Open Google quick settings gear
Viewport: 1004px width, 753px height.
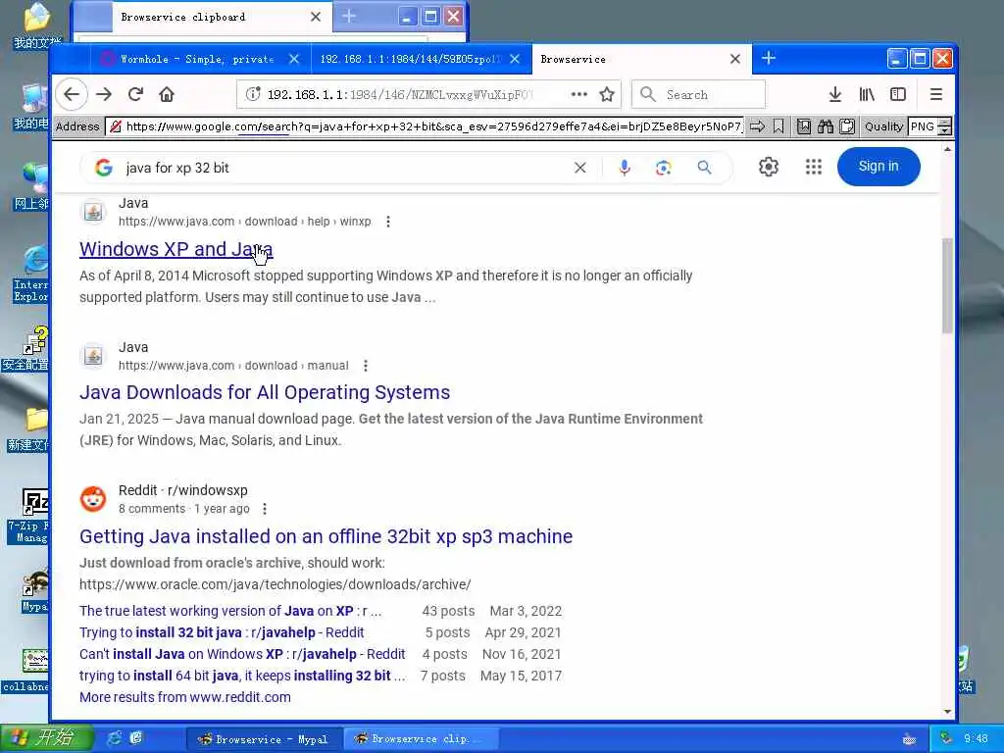(x=769, y=167)
